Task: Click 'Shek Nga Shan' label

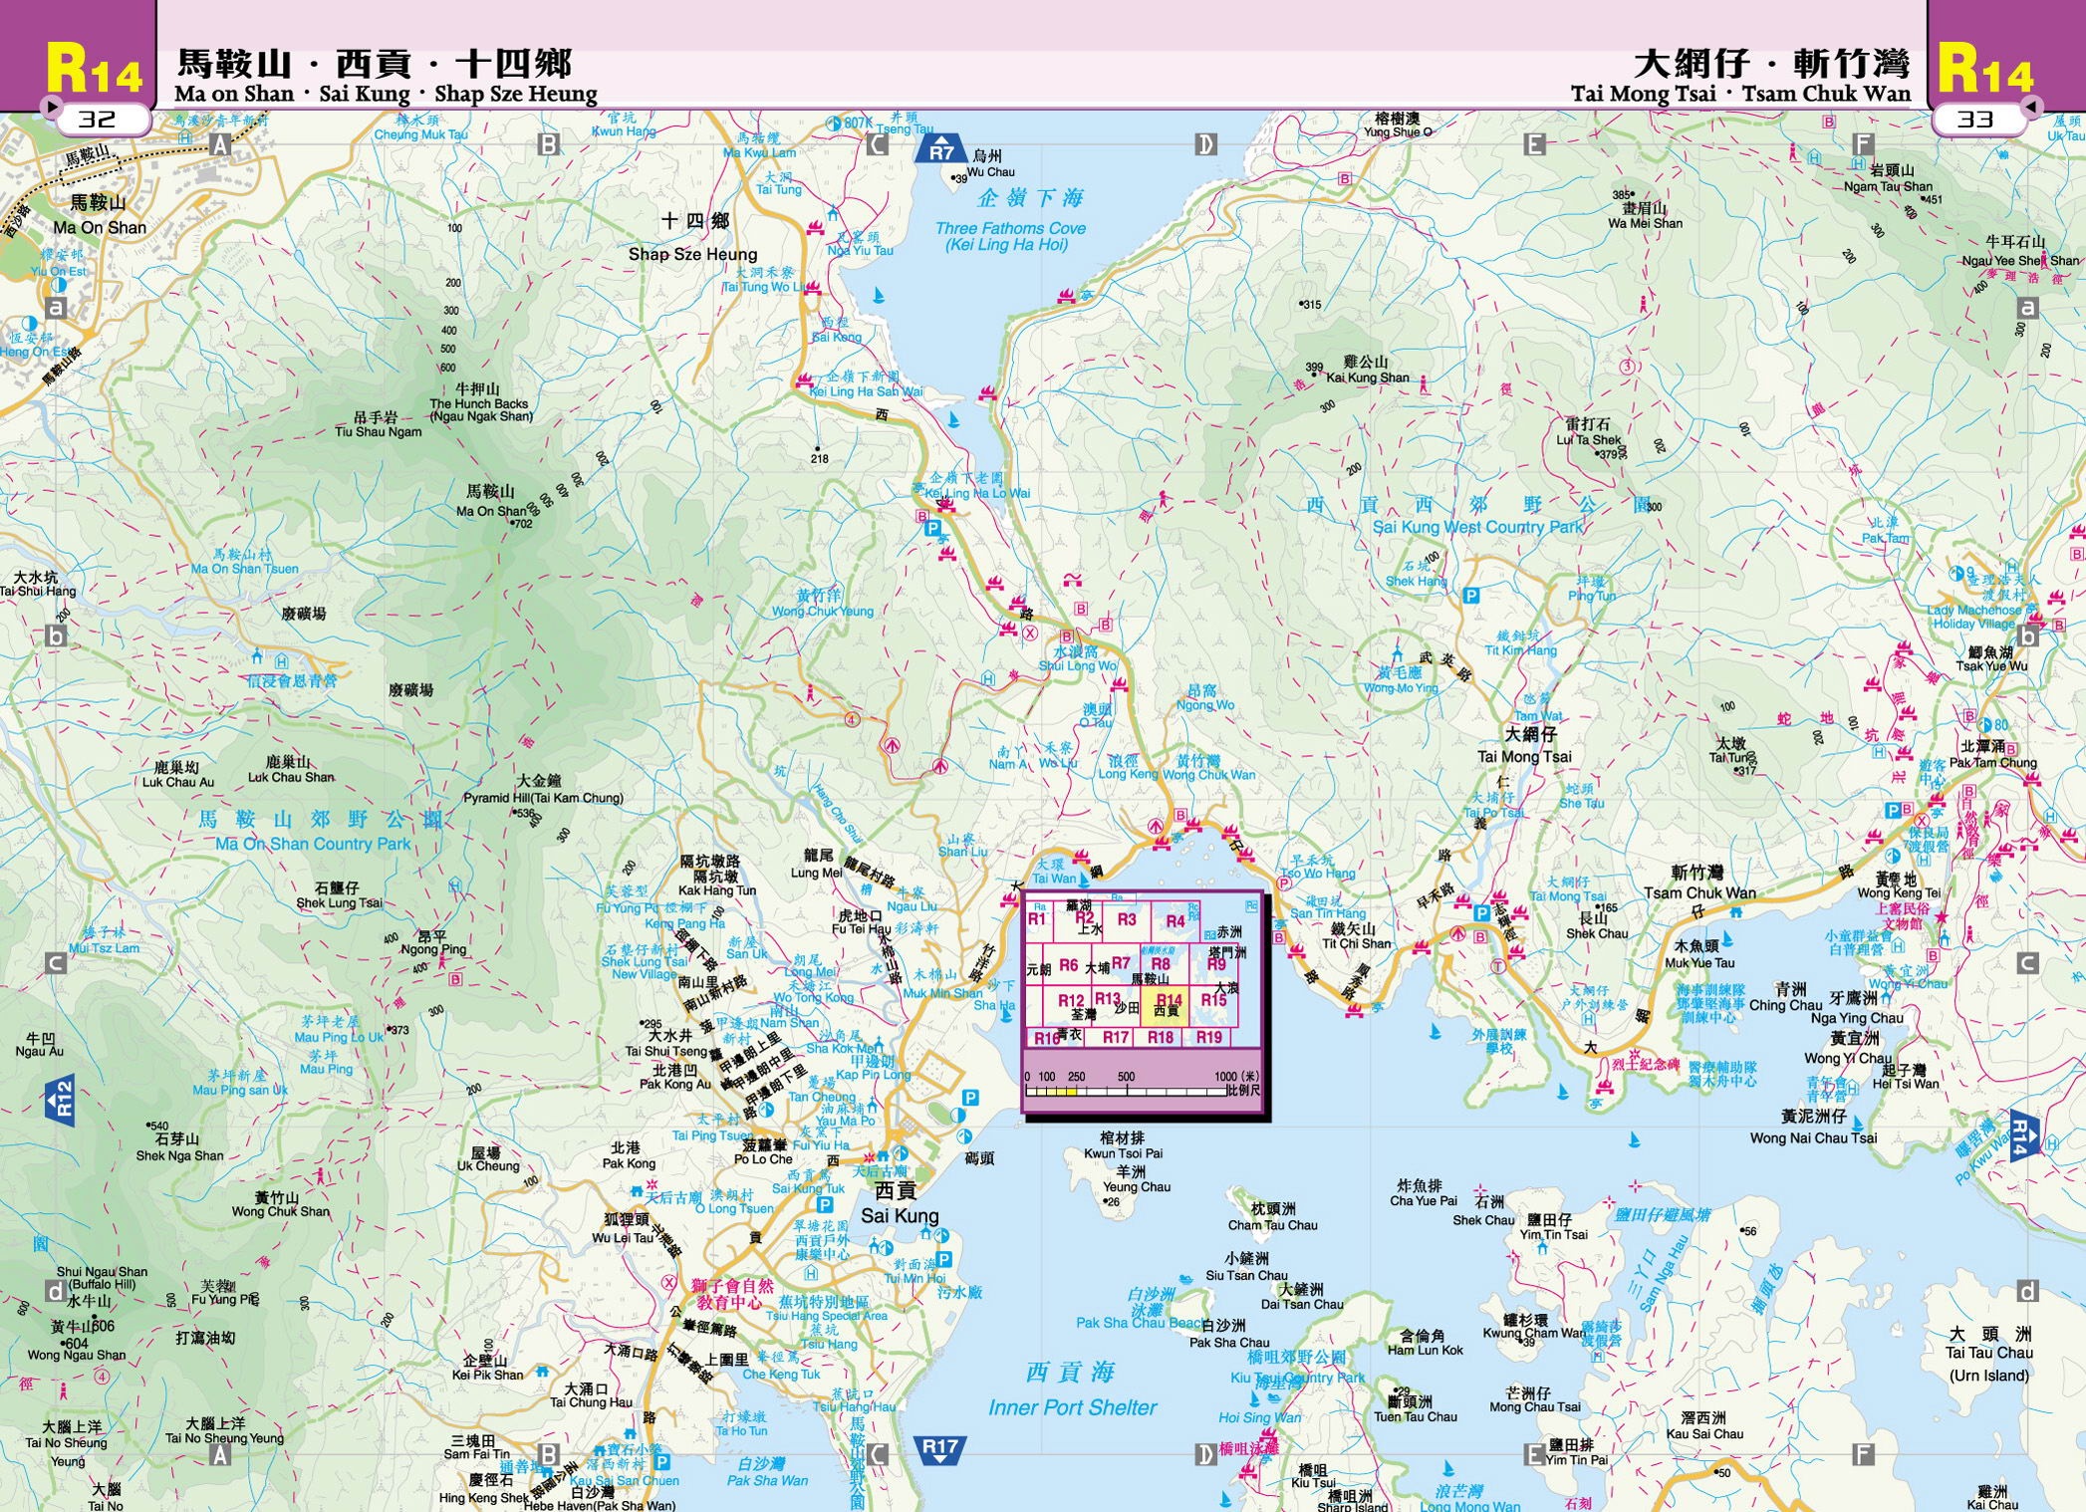Action: pyautogui.click(x=179, y=1155)
